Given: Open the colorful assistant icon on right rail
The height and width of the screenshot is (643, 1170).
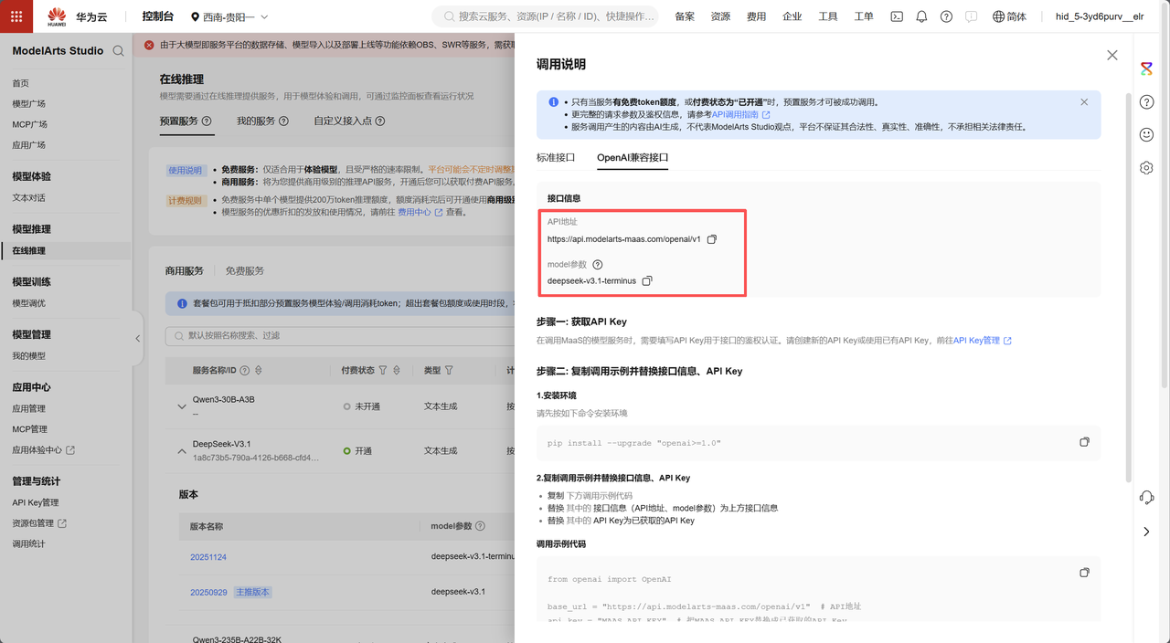Looking at the screenshot, I should click(1146, 69).
